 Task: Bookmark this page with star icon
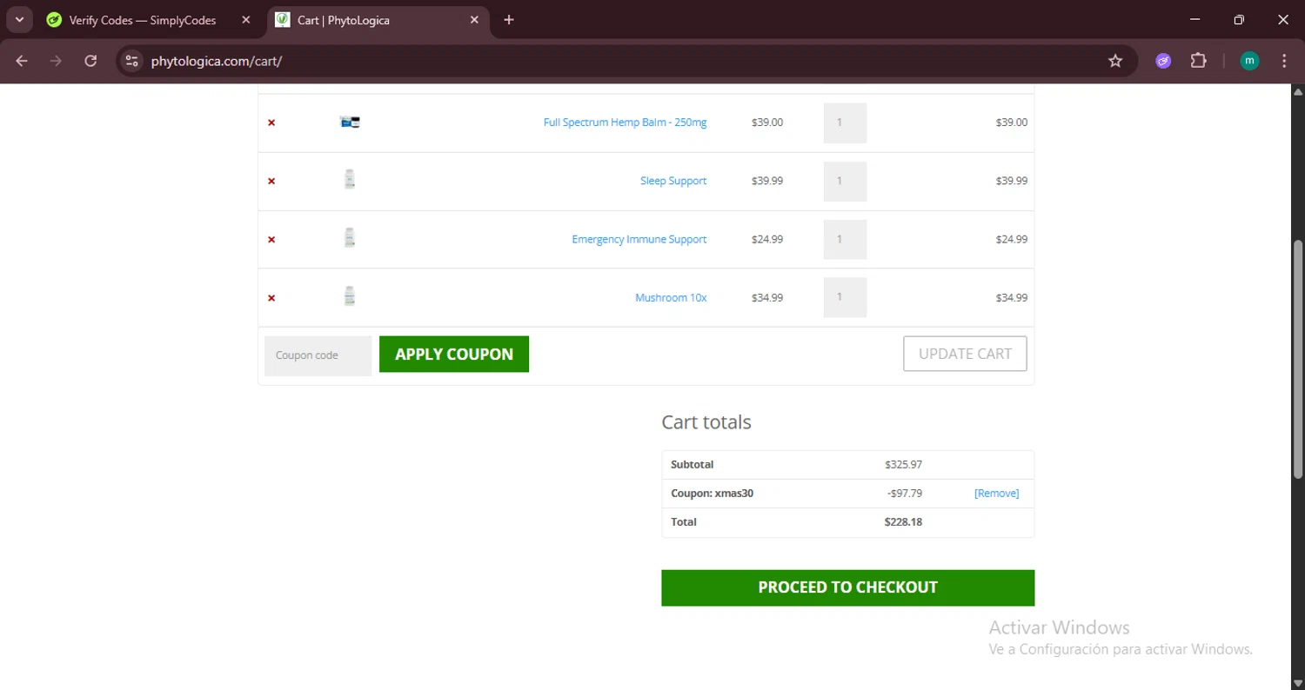tap(1115, 61)
